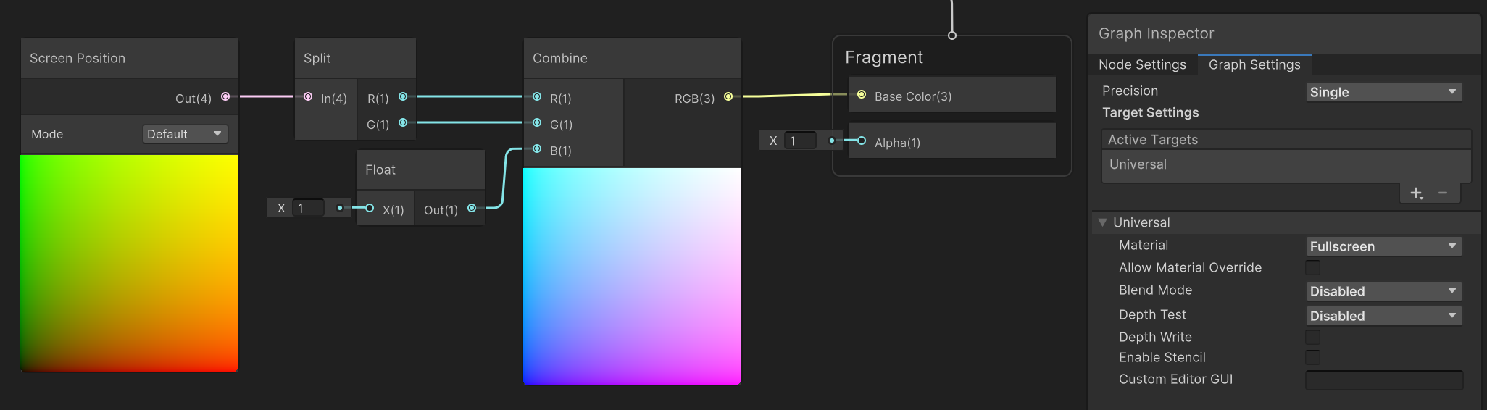This screenshot has width=1487, height=410.
Task: Click the Float node Out(1) output port
Action: [x=472, y=209]
